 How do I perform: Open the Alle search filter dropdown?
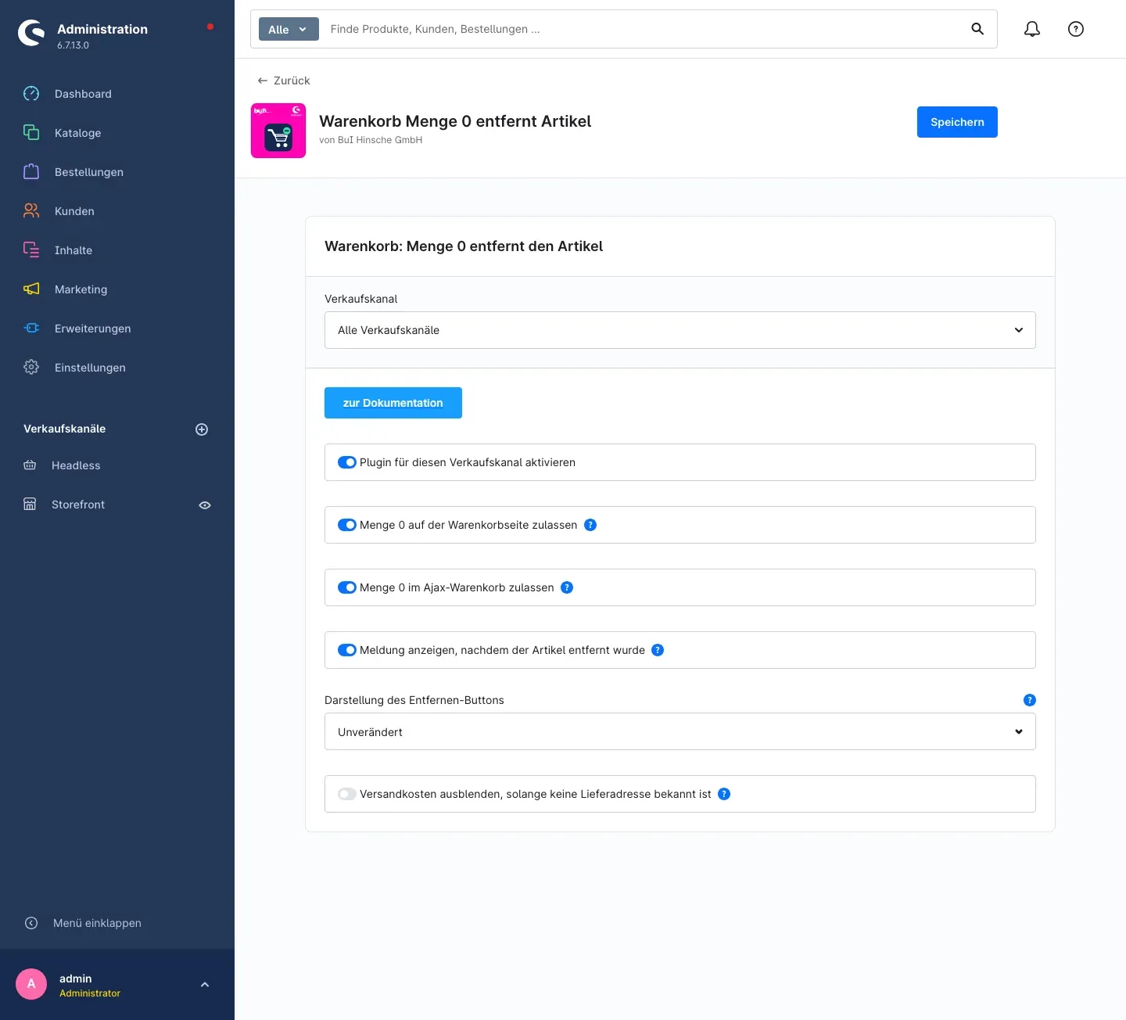(289, 29)
